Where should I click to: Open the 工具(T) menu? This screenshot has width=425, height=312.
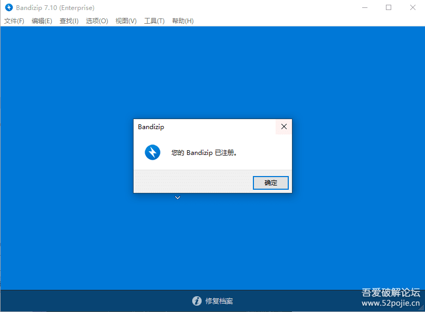click(154, 21)
